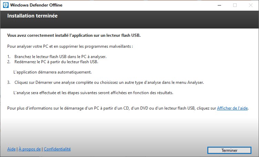Open the Aide link at bottom
Screen dimensions: 259x157
[11, 149]
